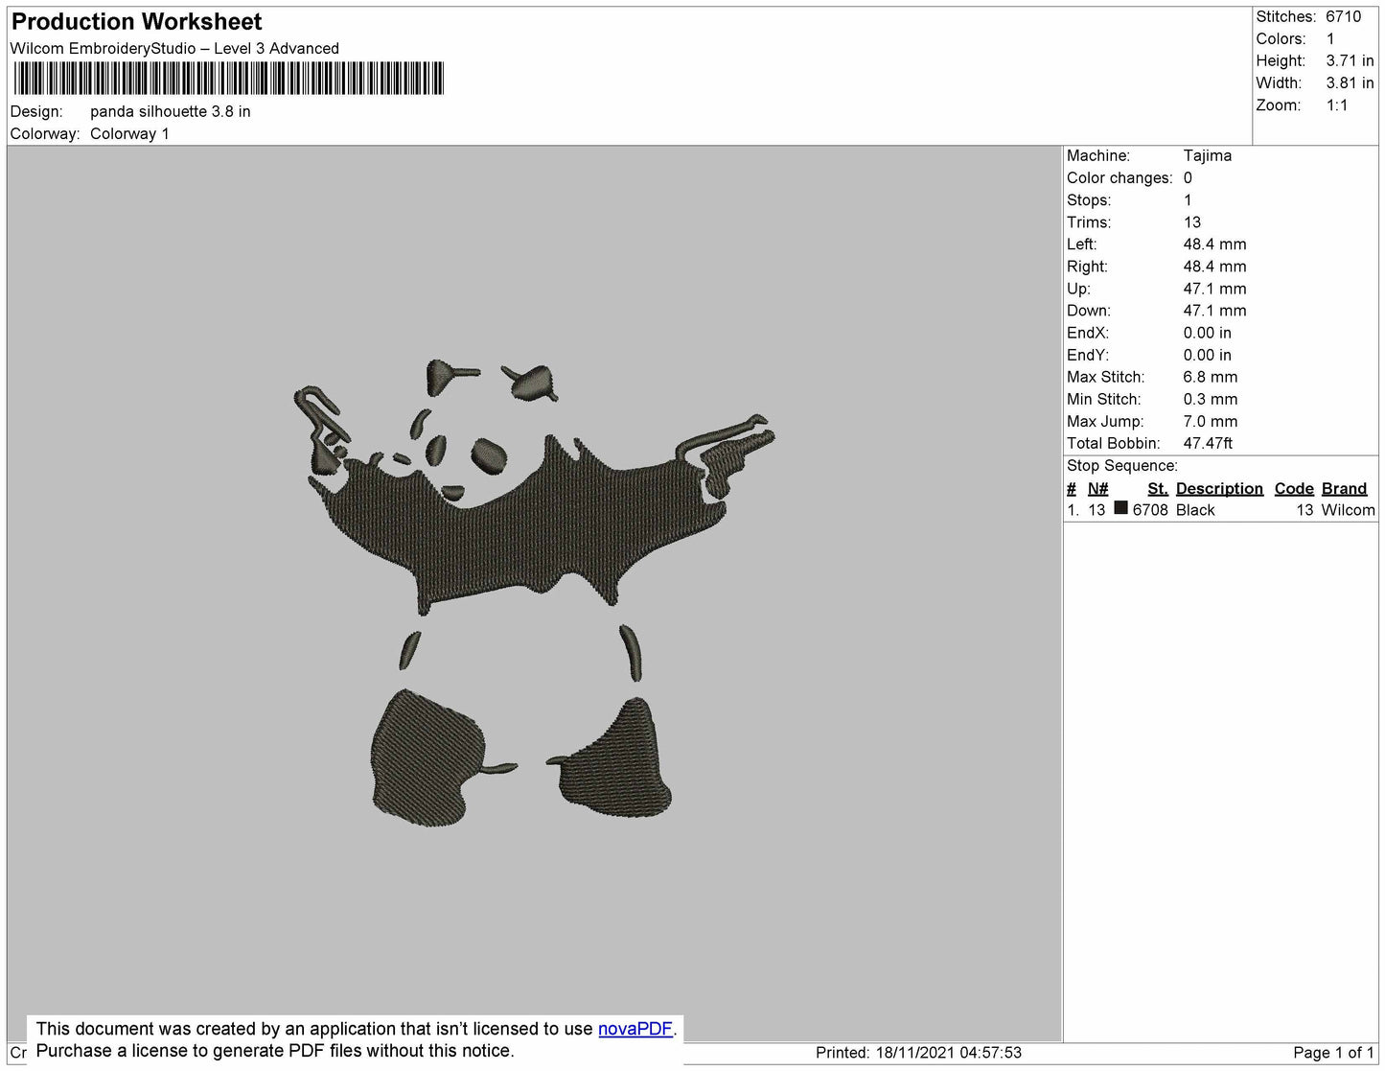Select the Left value 48.4 mm

(1214, 244)
